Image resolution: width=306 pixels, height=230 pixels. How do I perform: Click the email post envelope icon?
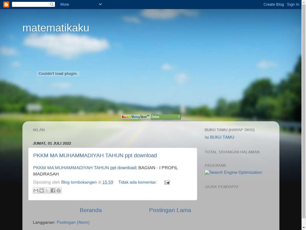tap(167, 182)
